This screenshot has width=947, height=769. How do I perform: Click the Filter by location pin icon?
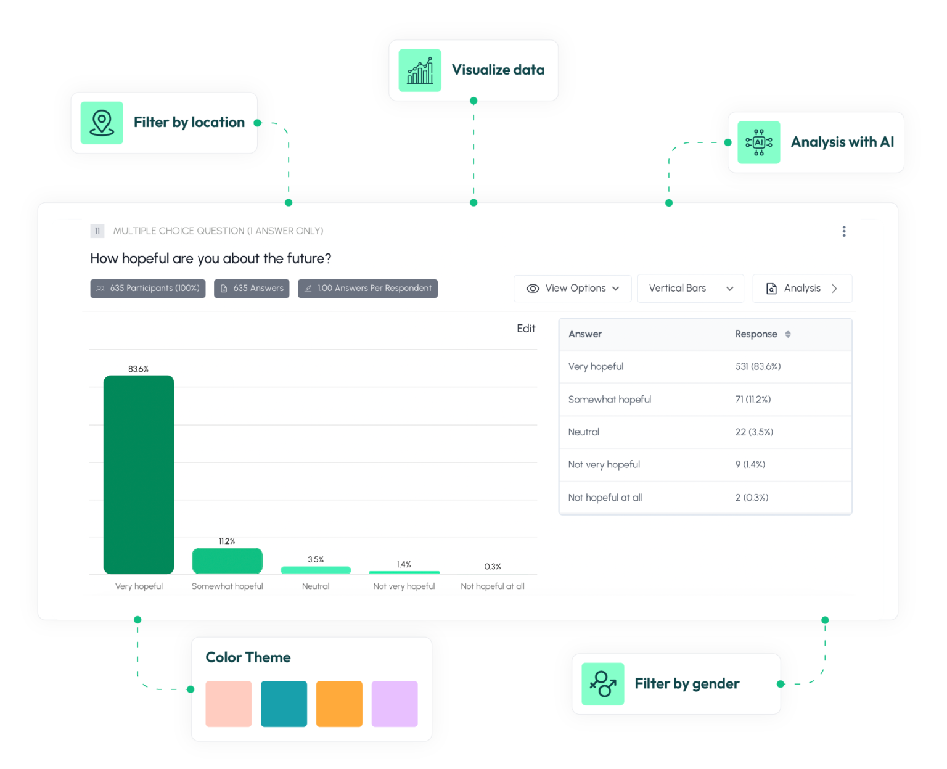tap(102, 123)
